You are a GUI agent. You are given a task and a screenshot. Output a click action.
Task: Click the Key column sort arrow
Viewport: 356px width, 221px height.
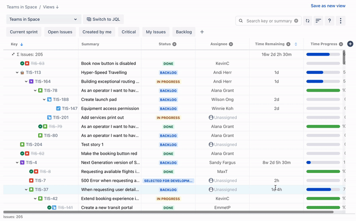[21, 44]
